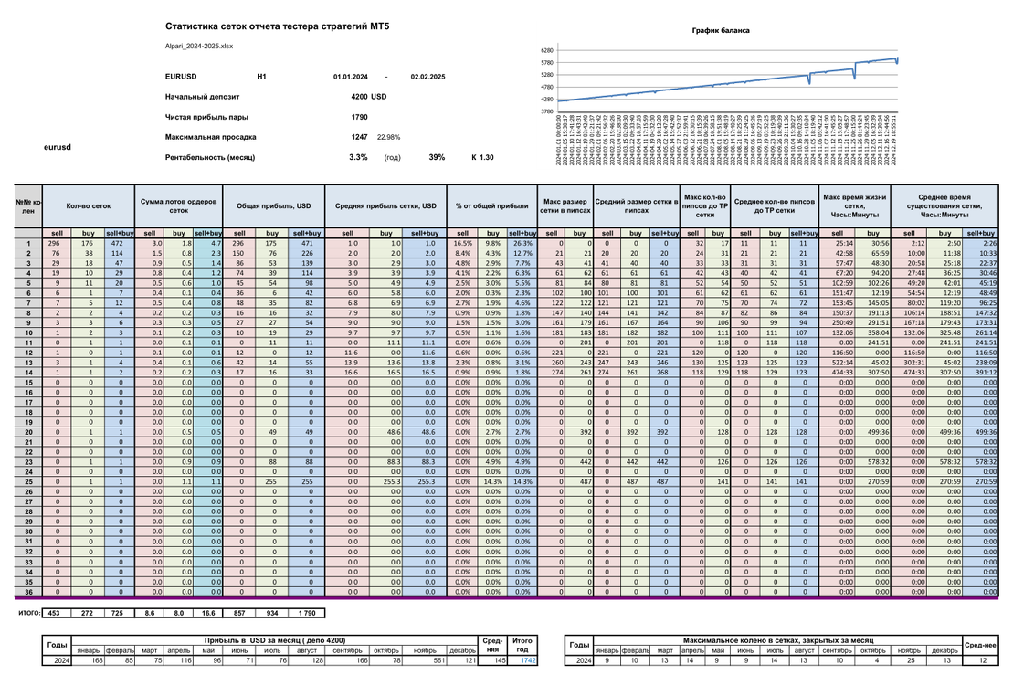
Task: Click the yearly return value 39%
Action: pyautogui.click(x=437, y=157)
